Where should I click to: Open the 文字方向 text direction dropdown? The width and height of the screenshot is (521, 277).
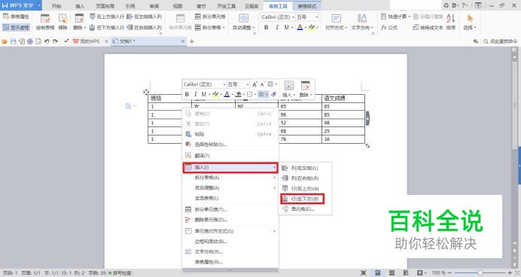(362, 22)
